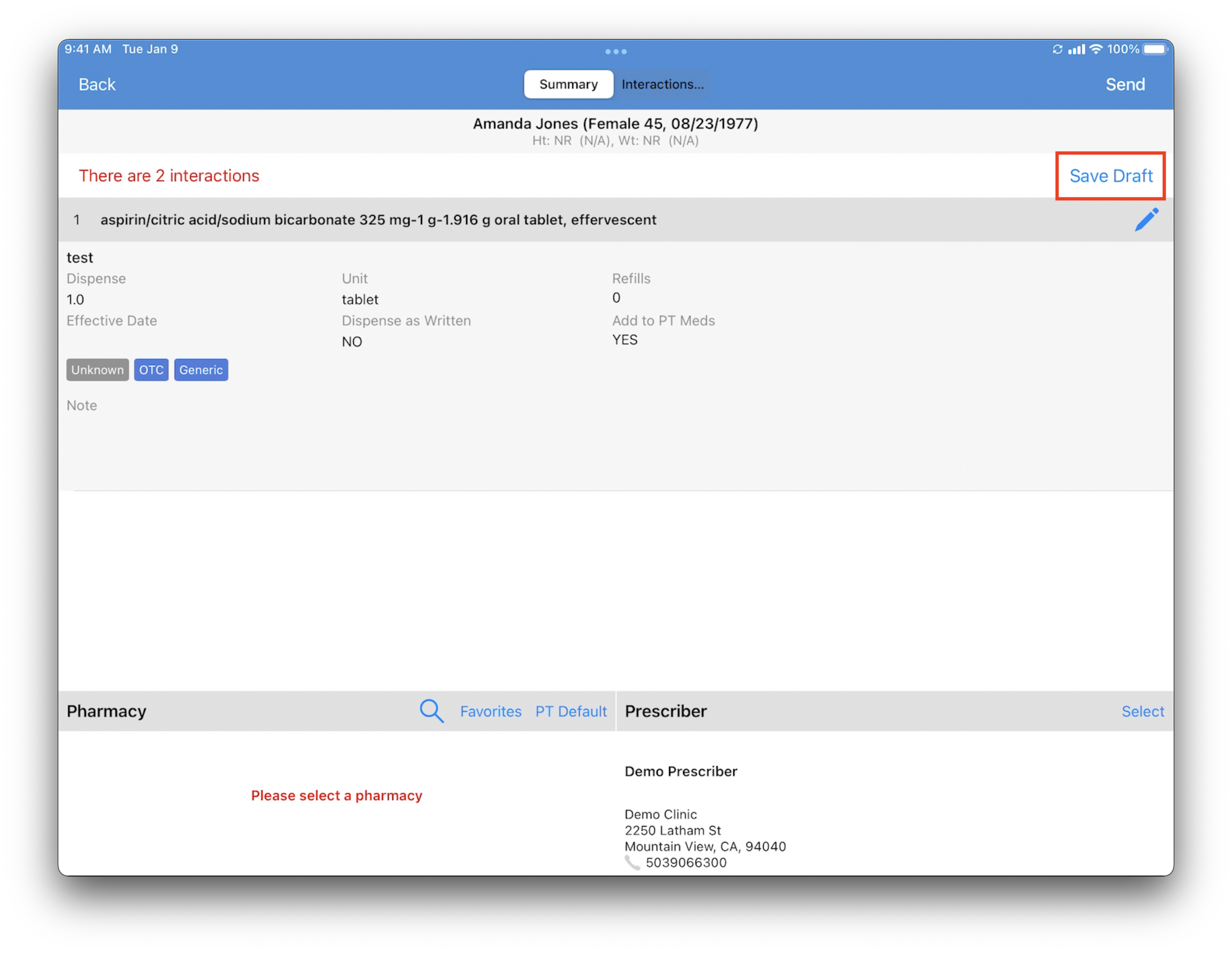
Task: Tap the OTC badge
Action: (x=151, y=370)
